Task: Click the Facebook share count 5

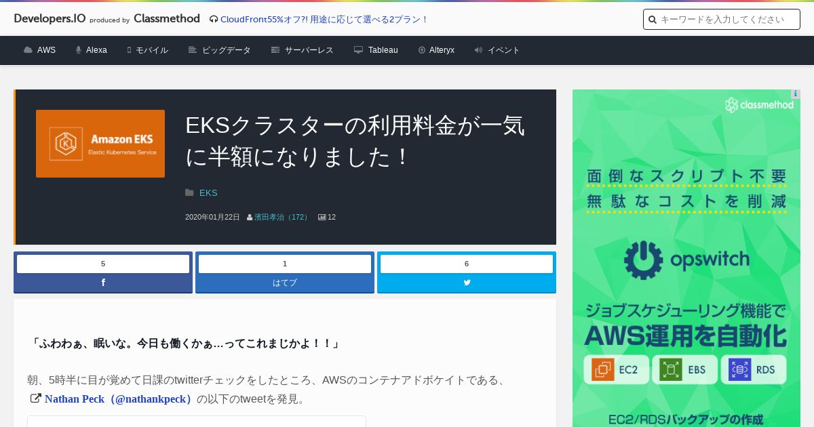Action: coord(103,264)
